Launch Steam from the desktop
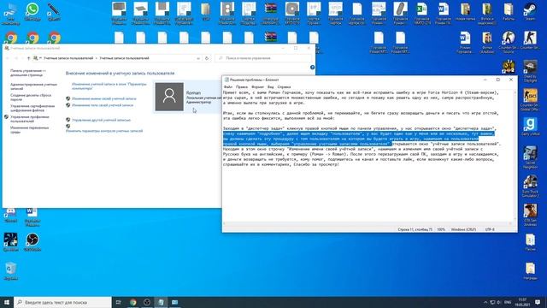 [x=530, y=12]
